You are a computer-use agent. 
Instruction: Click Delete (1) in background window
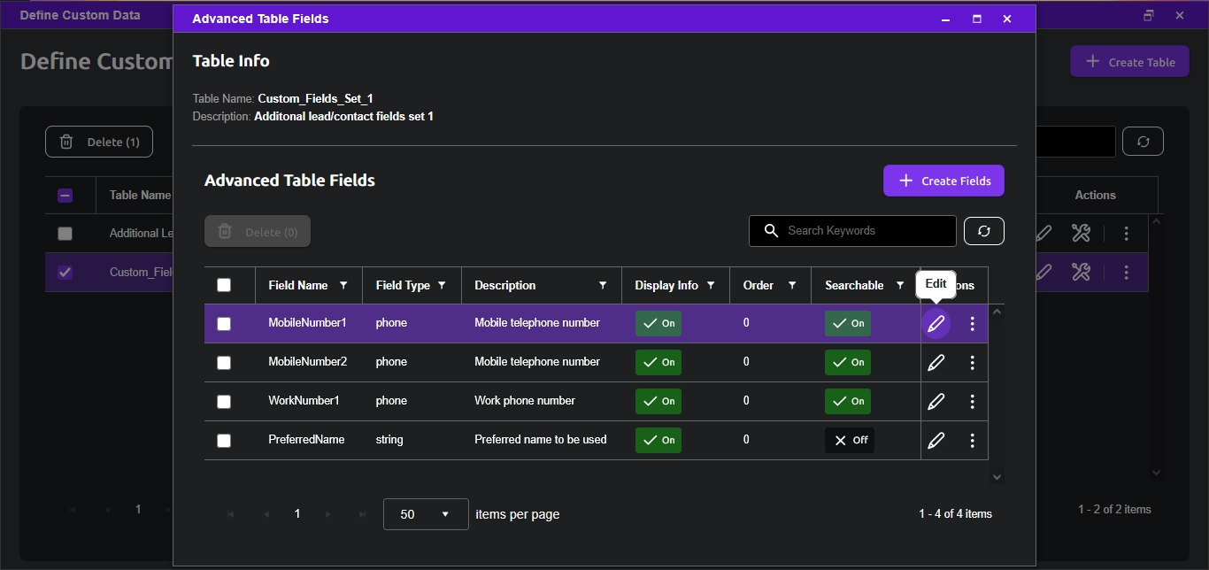99,142
